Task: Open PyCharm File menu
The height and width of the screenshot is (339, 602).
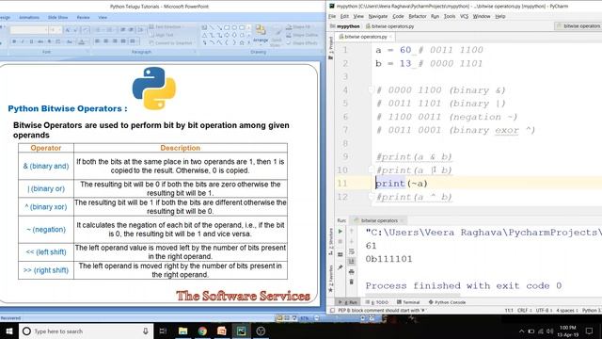Action: click(332, 17)
